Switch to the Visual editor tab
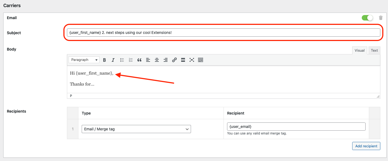 click(359, 50)
